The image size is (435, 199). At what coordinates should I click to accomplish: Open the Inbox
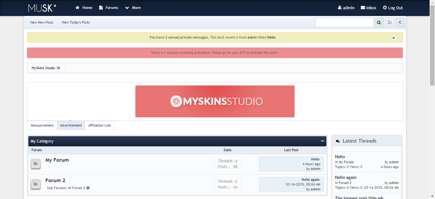pos(368,8)
